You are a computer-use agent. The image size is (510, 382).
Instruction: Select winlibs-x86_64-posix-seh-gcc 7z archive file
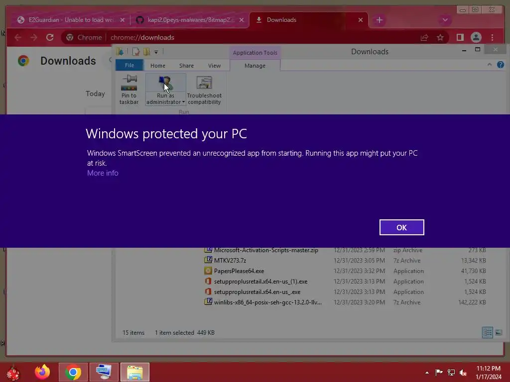(x=267, y=302)
